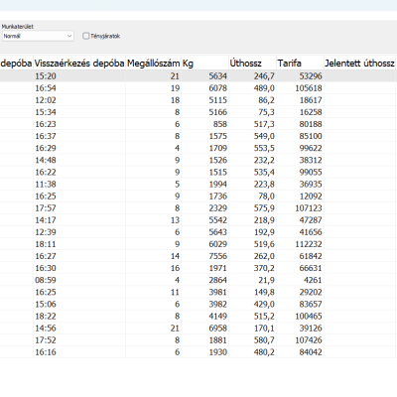Click the Úthossz value 553,5
This screenshot has height=397, width=397.
(264, 148)
